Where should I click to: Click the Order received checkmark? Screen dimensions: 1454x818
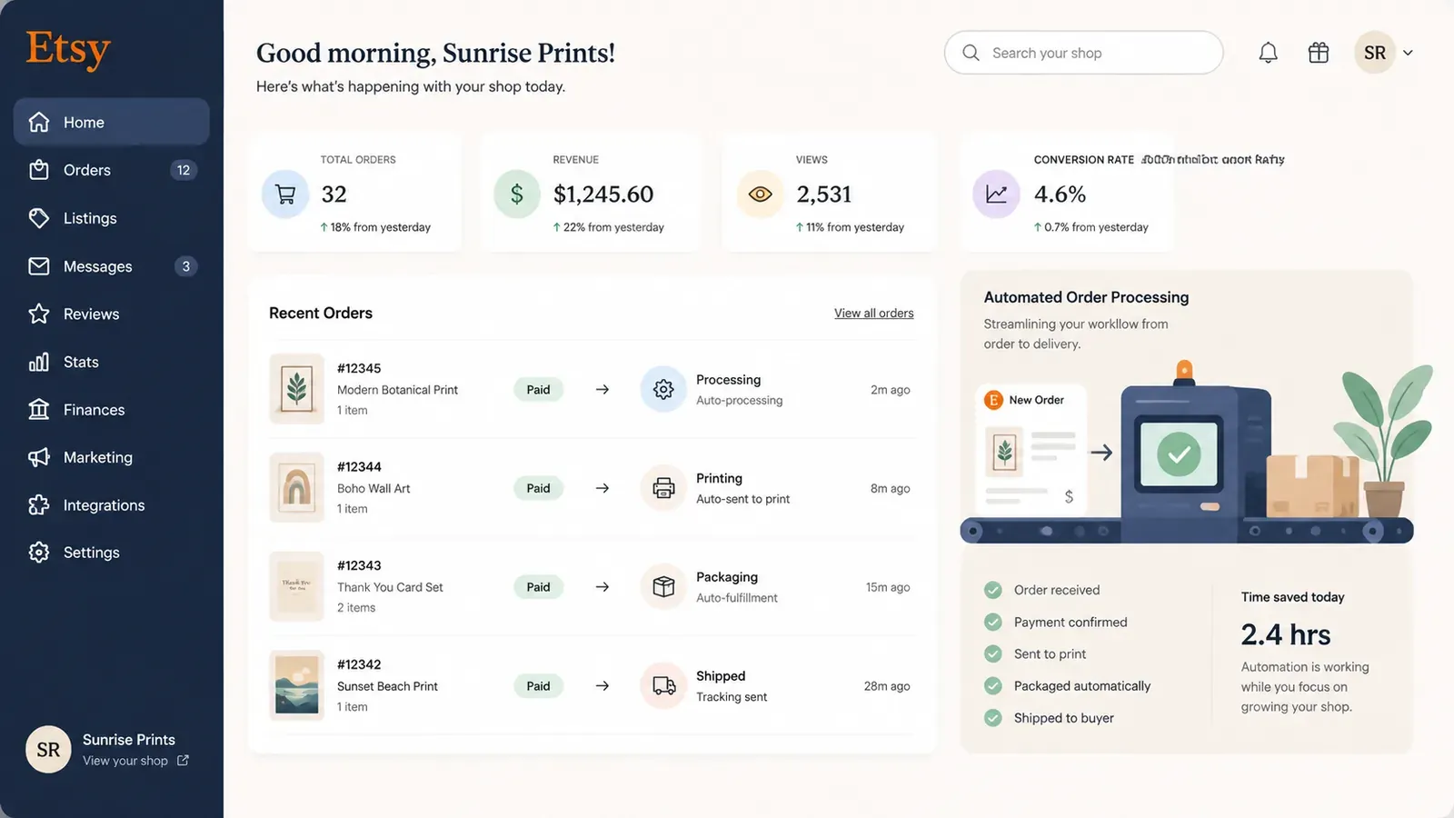coord(993,590)
